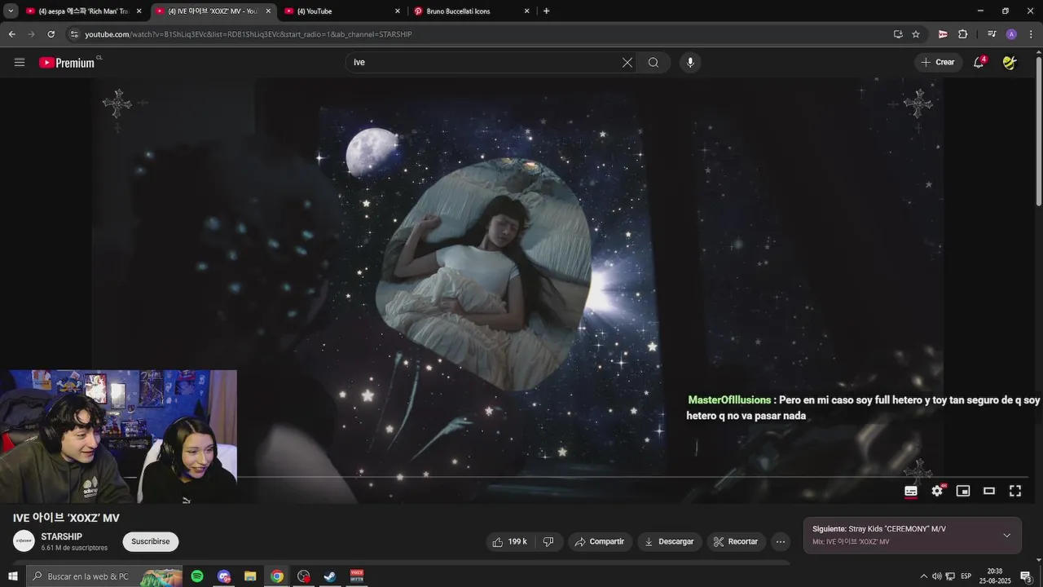Viewport: 1043px width, 587px height.
Task: Click the Descargar button
Action: point(668,541)
